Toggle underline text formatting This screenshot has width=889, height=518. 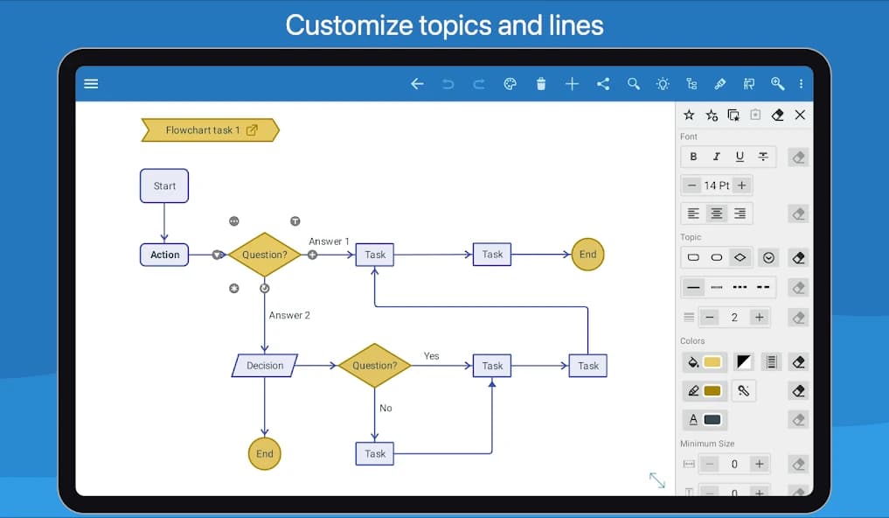739,156
